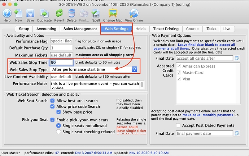Image resolution: width=249 pixels, height=156 pixels.
Task: Click 'blank defaults to 60 minutes' hint
Action: pos(98,62)
